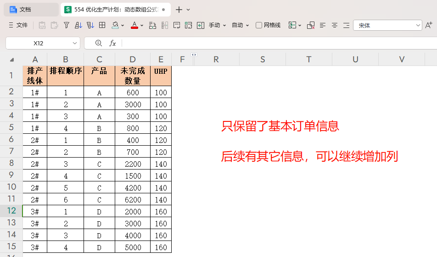Image resolution: width=437 pixels, height=257 pixels.
Task: Click the paste values clipboard icon
Action: tap(42, 25)
